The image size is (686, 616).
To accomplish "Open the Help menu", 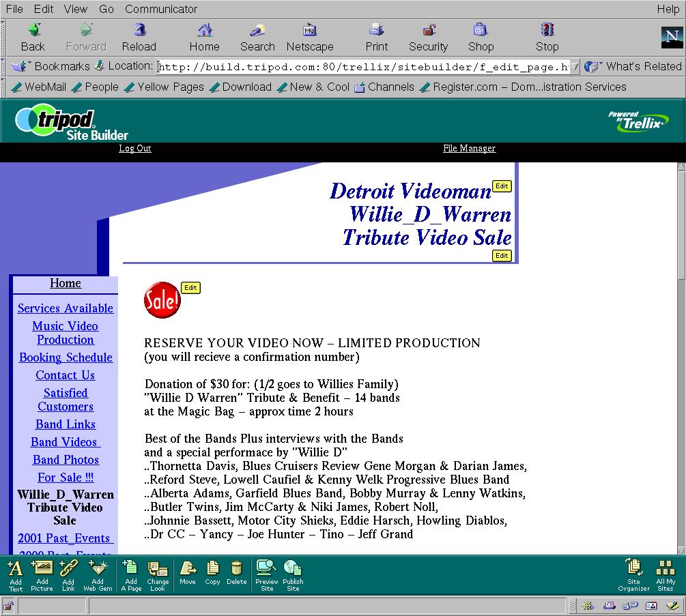I will pos(668,9).
